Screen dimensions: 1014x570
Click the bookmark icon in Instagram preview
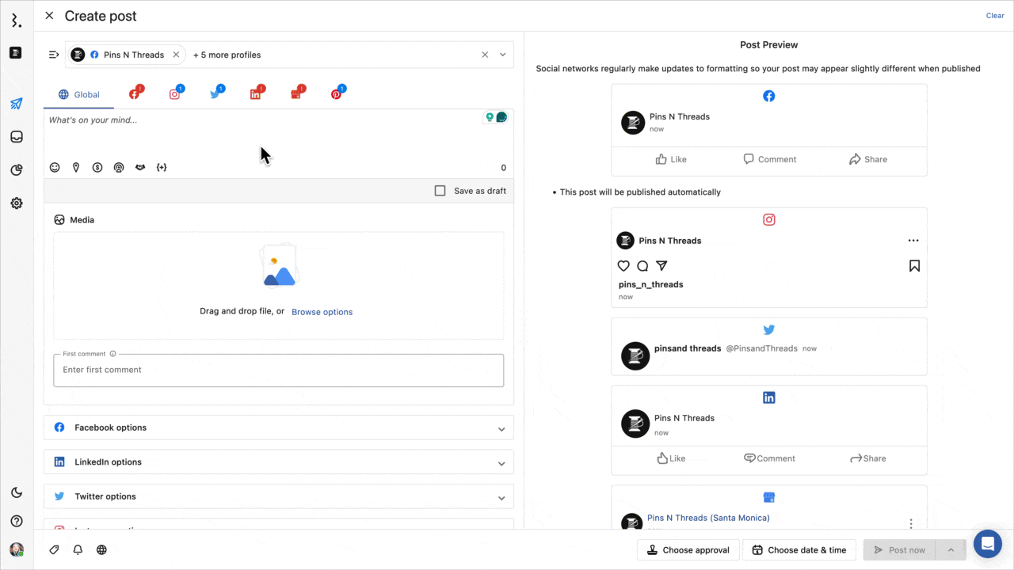tap(914, 266)
